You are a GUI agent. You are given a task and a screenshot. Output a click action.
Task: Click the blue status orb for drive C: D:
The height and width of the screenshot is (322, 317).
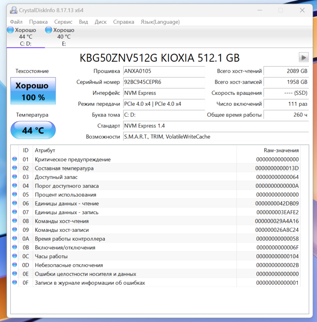pos(10,30)
